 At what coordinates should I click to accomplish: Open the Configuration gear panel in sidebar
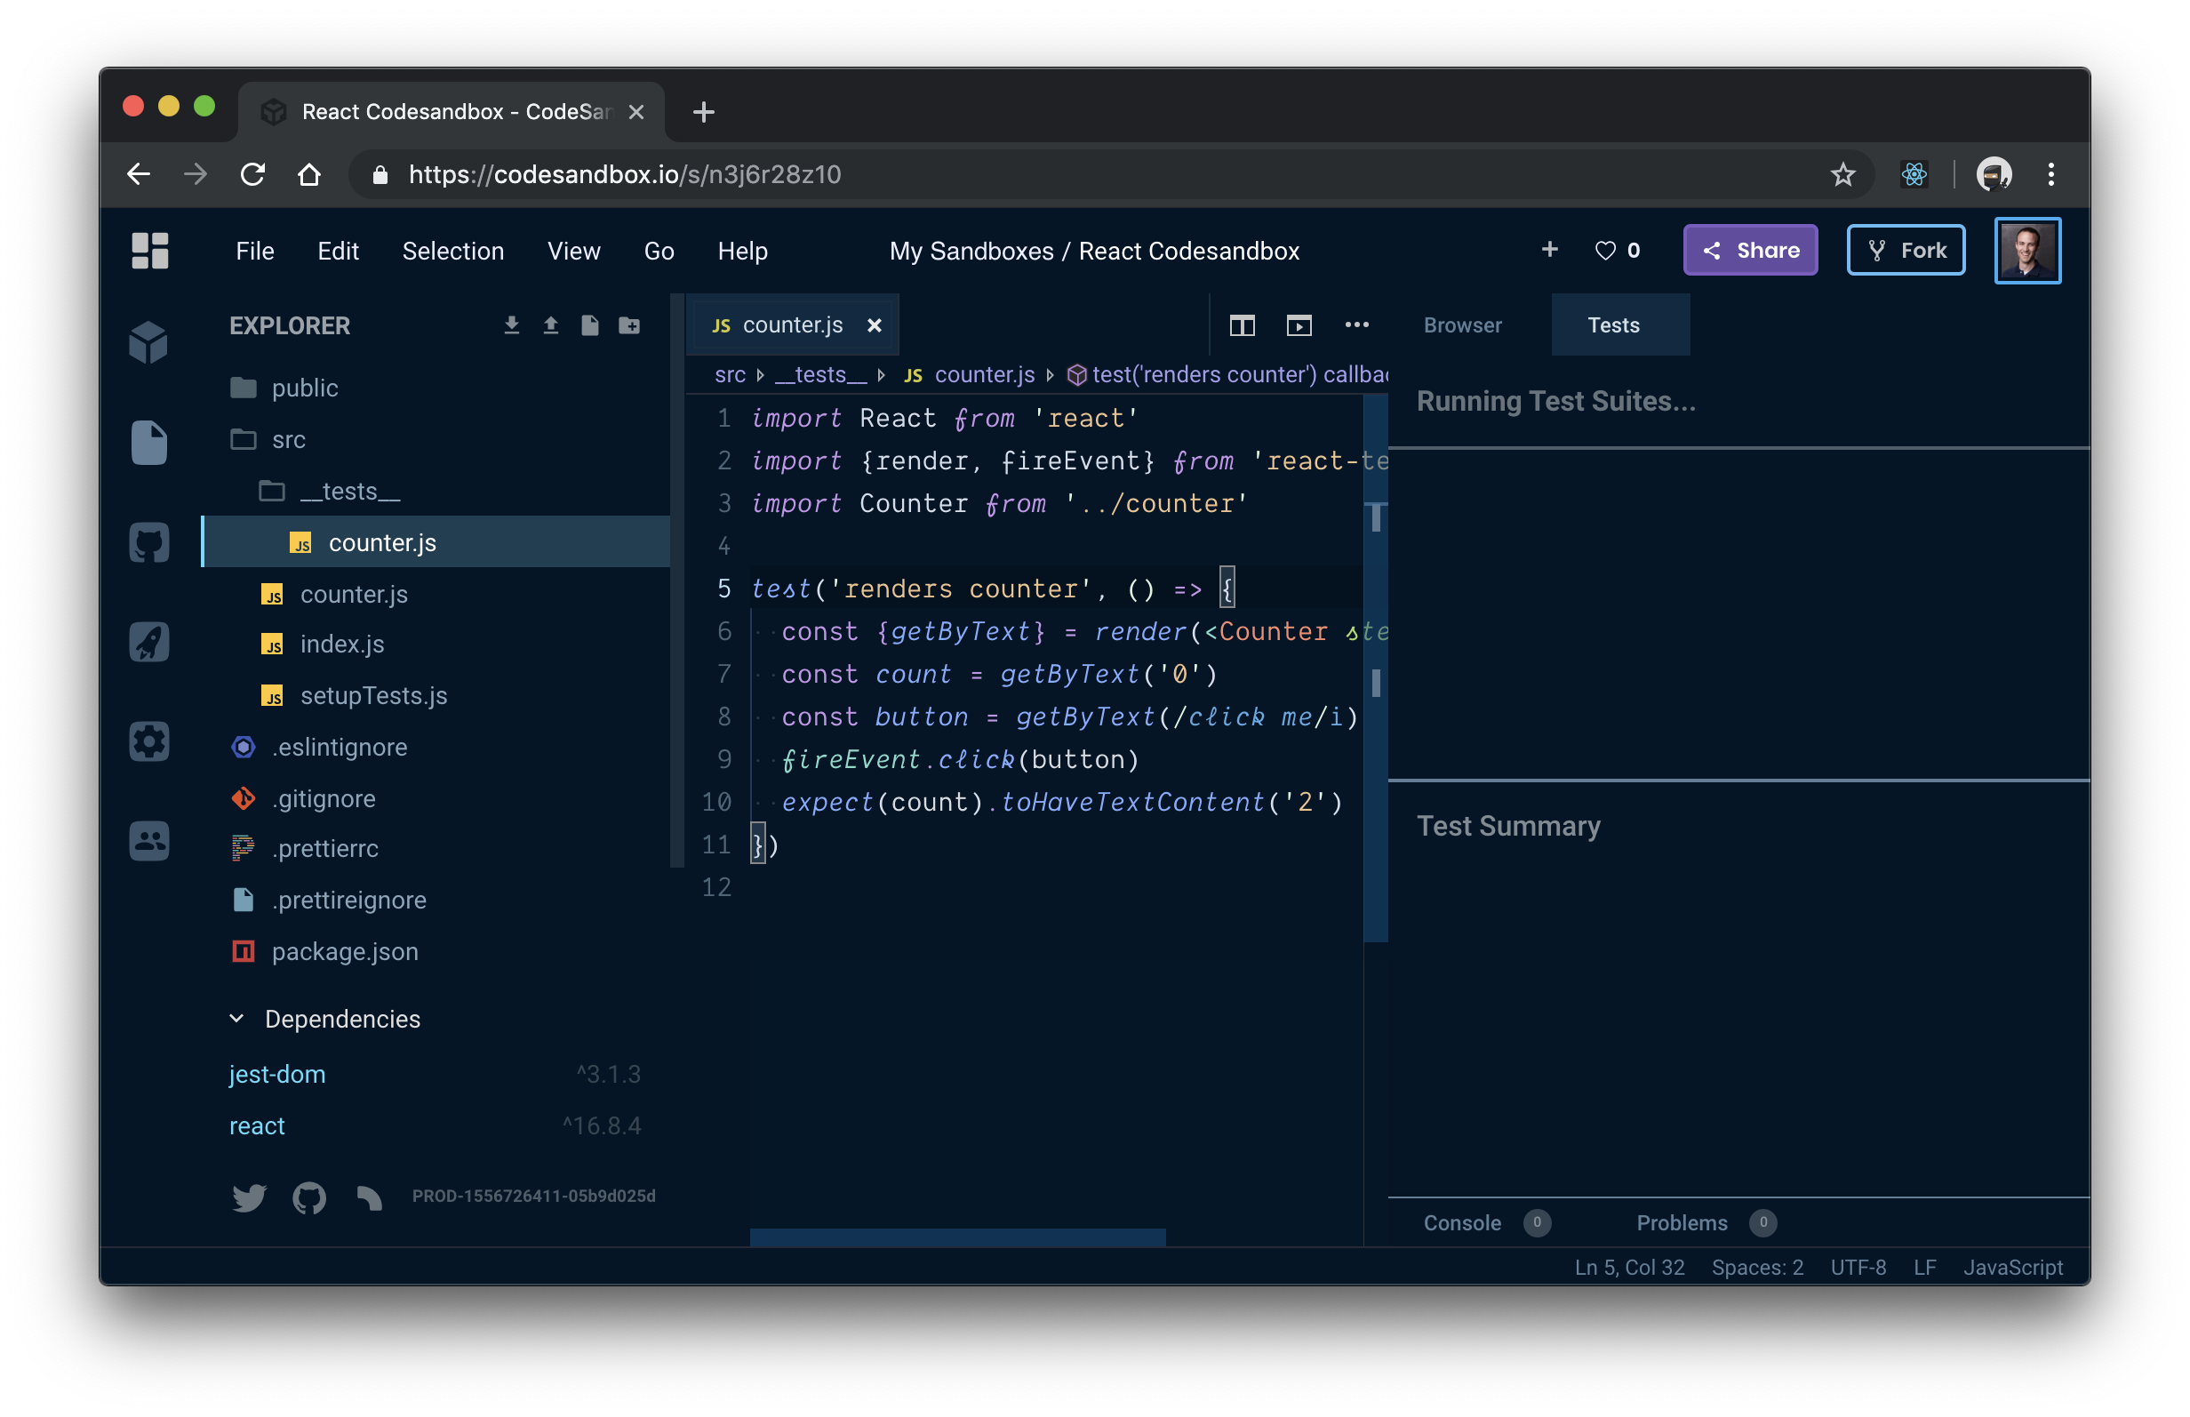tap(149, 741)
